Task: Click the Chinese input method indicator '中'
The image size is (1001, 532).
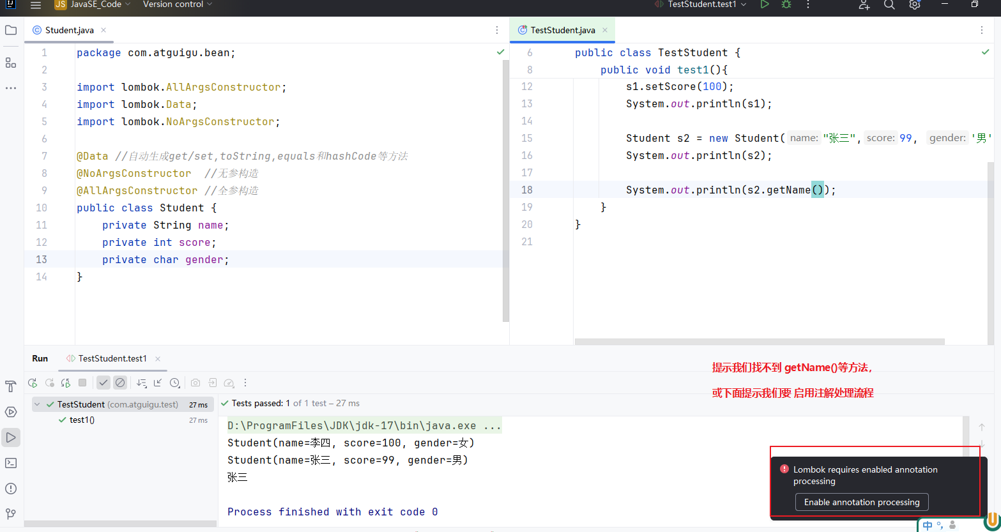Action: pyautogui.click(x=928, y=526)
